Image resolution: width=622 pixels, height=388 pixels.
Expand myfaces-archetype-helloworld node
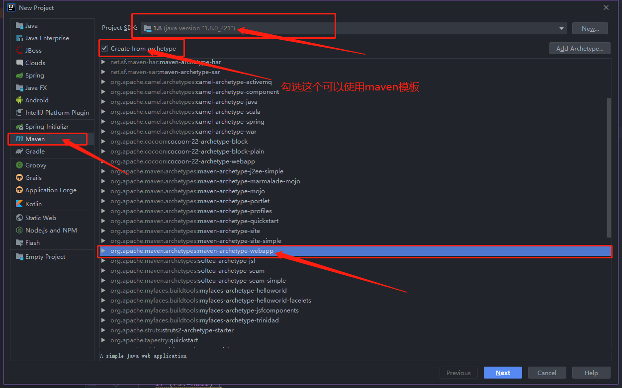pyautogui.click(x=103, y=291)
